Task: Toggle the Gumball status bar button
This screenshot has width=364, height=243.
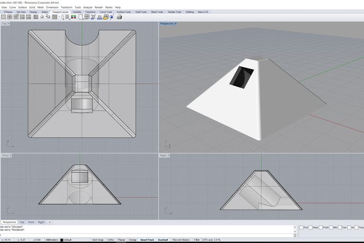Action: click(163, 240)
